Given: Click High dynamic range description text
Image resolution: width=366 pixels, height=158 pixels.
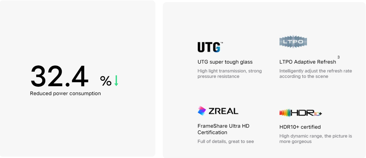Looking at the screenshot, I should pyautogui.click(x=315, y=139).
